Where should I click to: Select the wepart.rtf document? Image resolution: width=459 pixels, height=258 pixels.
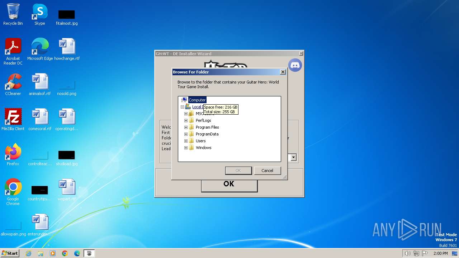tap(67, 190)
